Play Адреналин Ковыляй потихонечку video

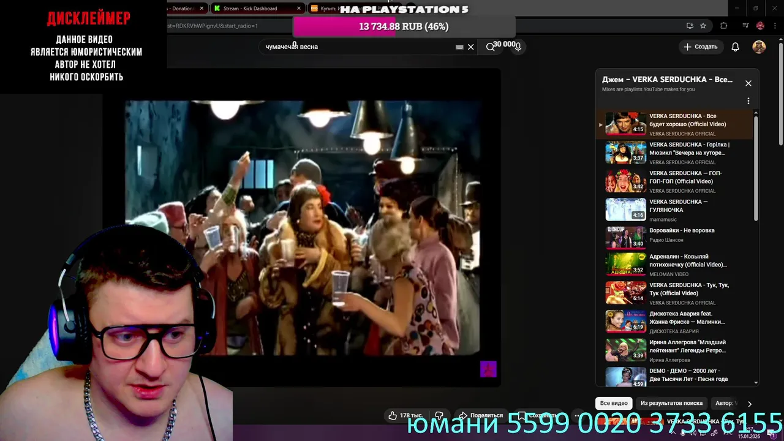[x=675, y=265]
